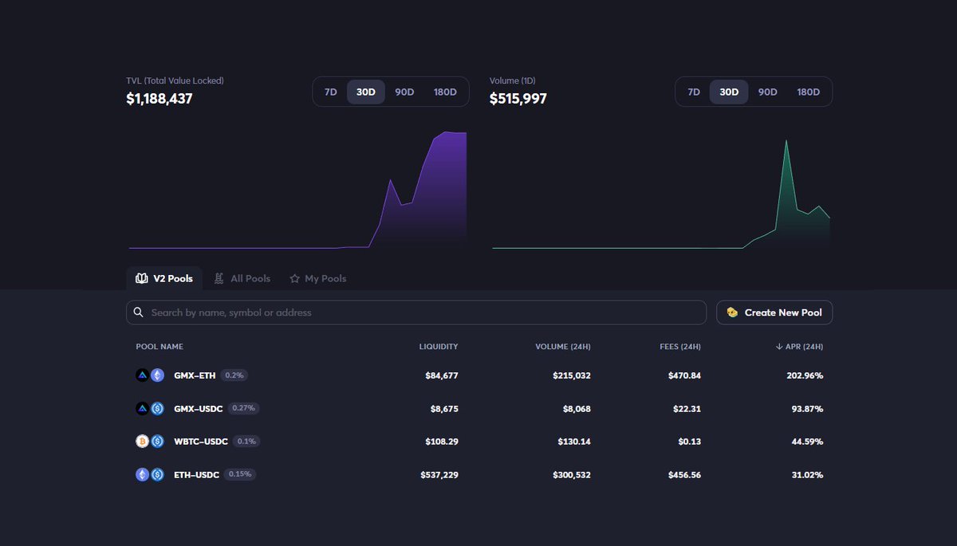Click the $215,032 volume value
The image size is (957, 546).
coord(572,375)
